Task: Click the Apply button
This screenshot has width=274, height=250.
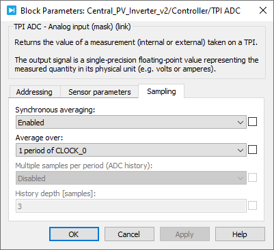Action: [x=184, y=234]
